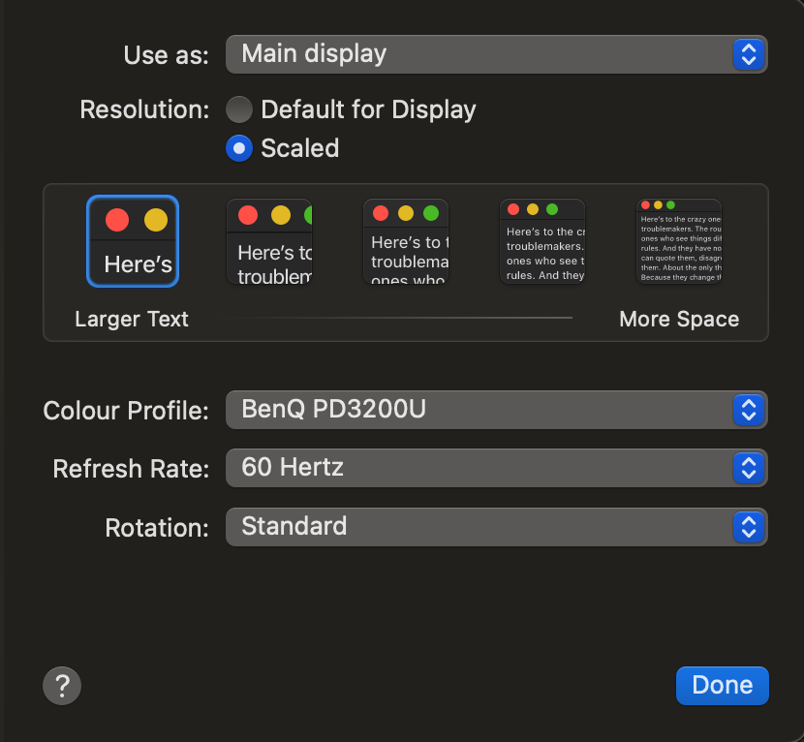Choose the second scaled resolution thumbnail
804x742 pixels.
click(269, 242)
